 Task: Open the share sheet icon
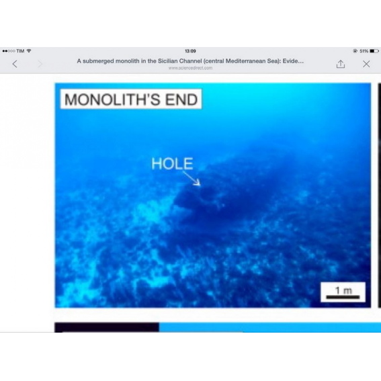(x=341, y=64)
